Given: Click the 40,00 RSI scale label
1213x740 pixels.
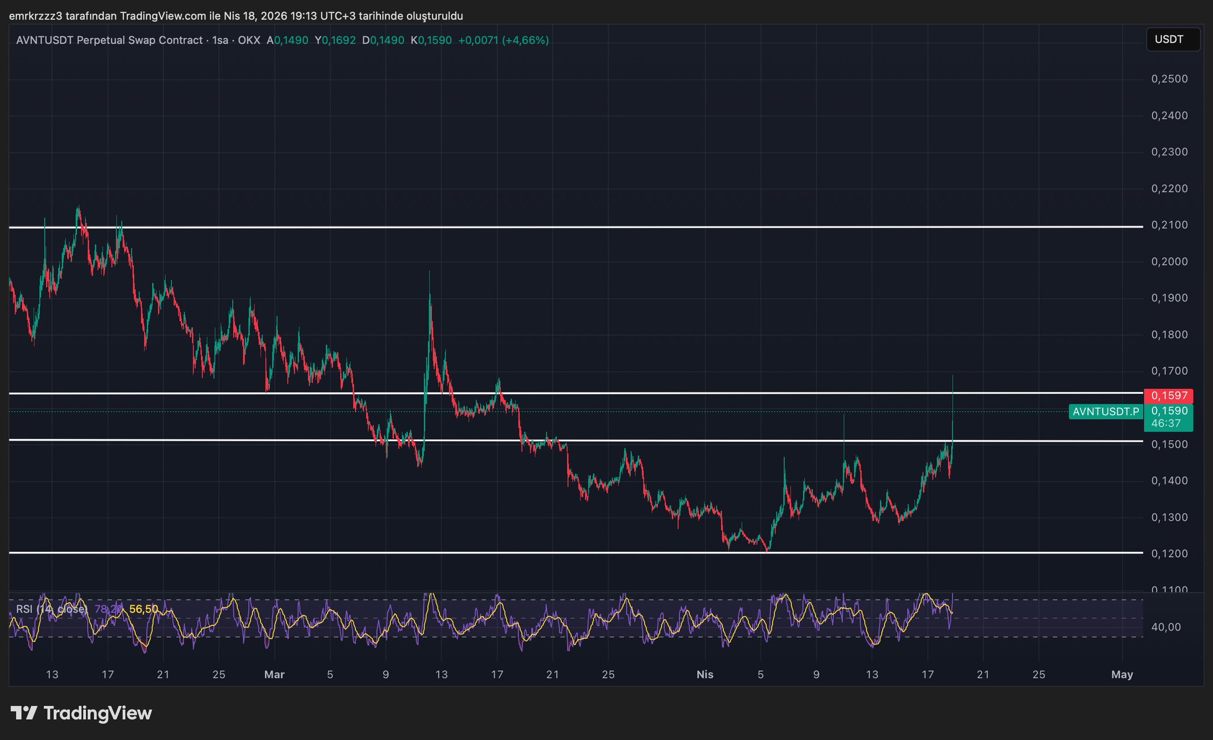Looking at the screenshot, I should 1165,627.
